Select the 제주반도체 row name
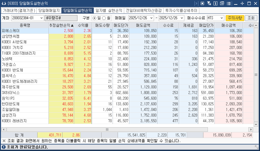 11,87
